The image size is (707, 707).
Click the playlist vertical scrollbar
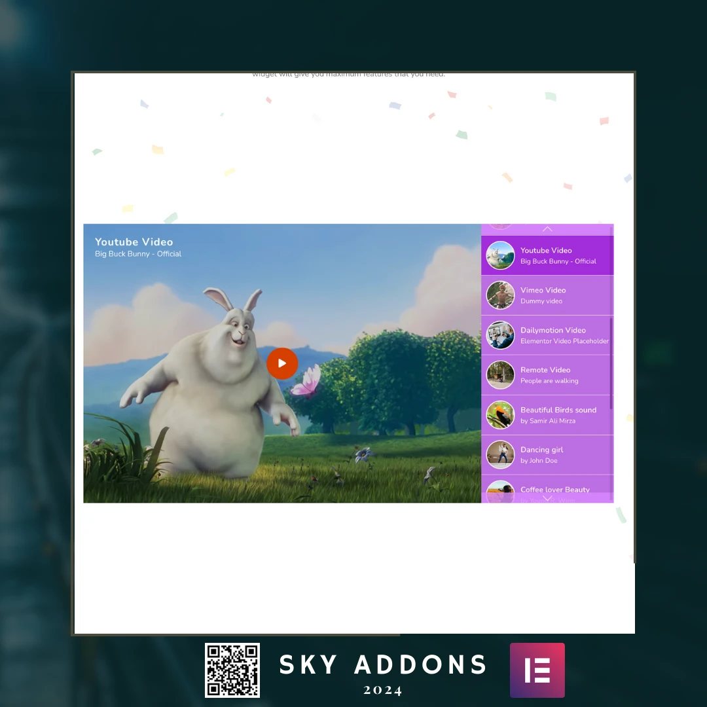[611, 363]
